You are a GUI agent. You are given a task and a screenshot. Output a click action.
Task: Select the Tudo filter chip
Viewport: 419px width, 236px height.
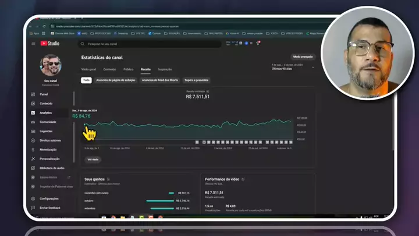(86, 80)
